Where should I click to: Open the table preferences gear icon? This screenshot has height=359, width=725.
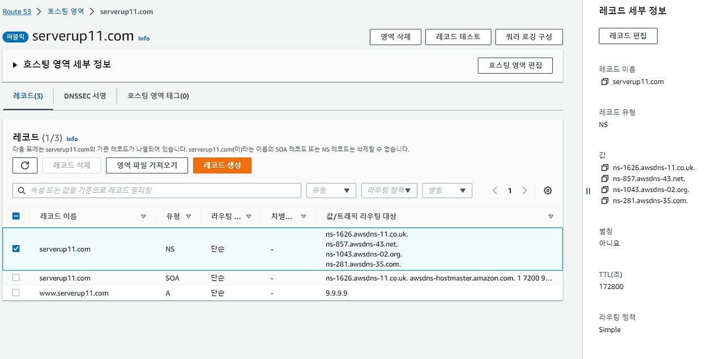click(x=548, y=191)
